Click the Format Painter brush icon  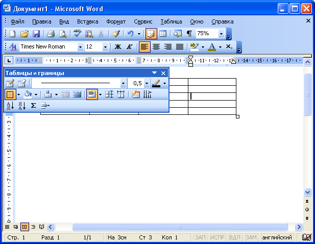(x=116, y=34)
